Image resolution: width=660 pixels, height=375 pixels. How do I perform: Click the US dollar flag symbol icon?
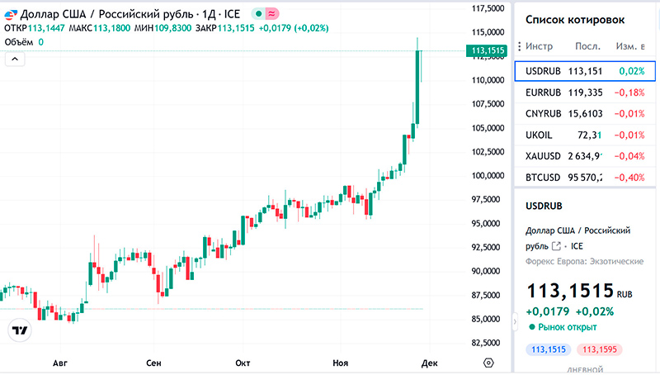point(9,14)
